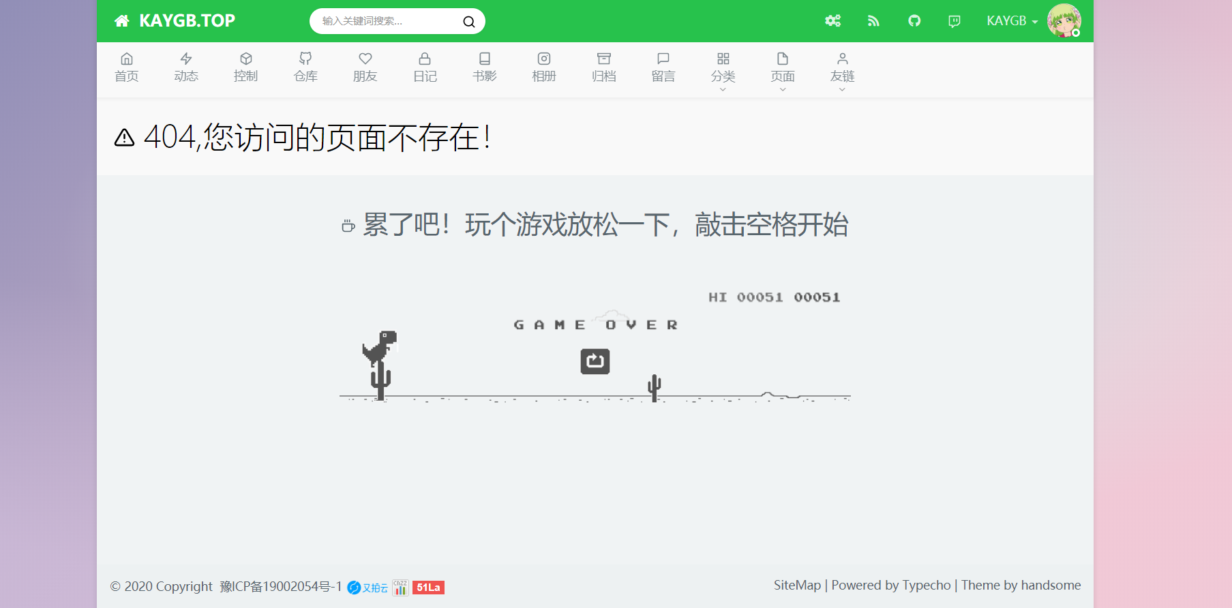Click the 51La statistics badge
This screenshot has width=1232, height=608.
tap(428, 588)
